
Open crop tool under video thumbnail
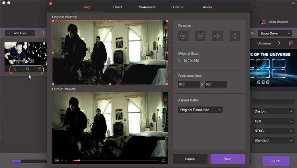(x=27, y=69)
